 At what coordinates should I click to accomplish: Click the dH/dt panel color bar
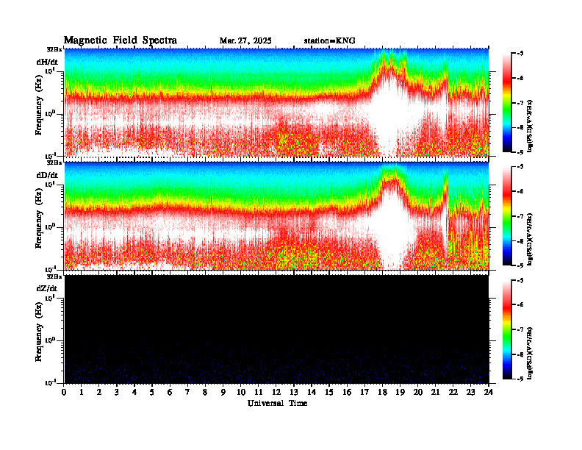click(506, 103)
